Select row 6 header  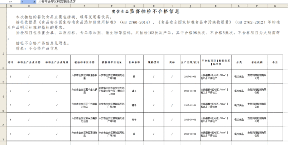(x=3, y=120)
